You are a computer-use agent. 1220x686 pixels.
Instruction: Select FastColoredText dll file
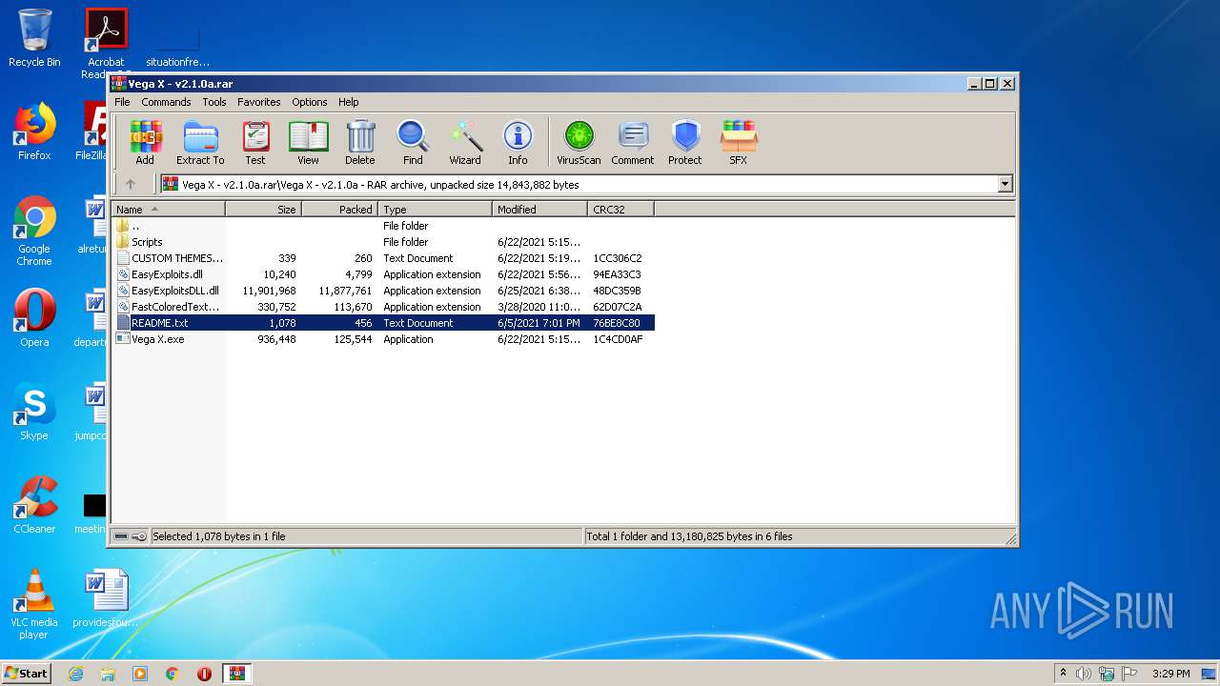pyautogui.click(x=383, y=307)
